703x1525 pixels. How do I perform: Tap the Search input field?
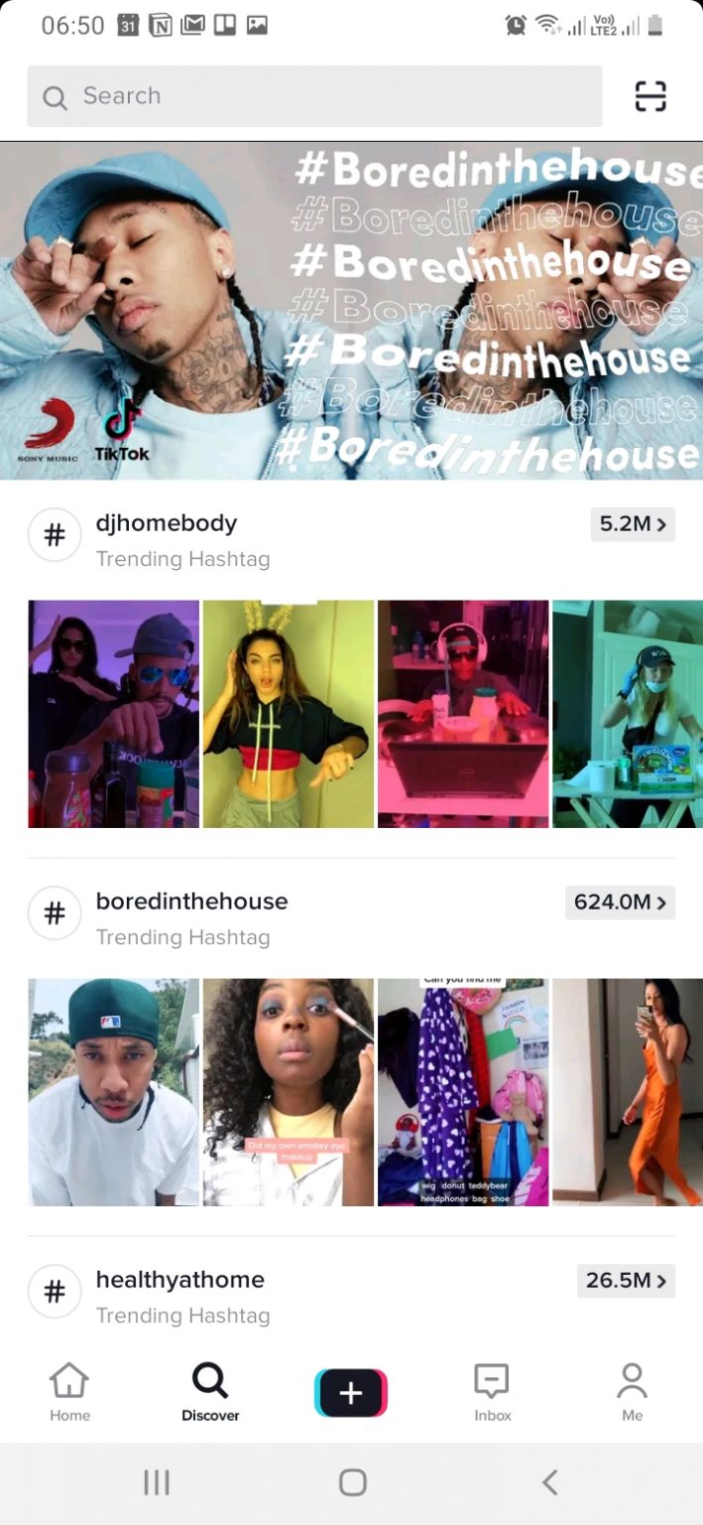314,96
